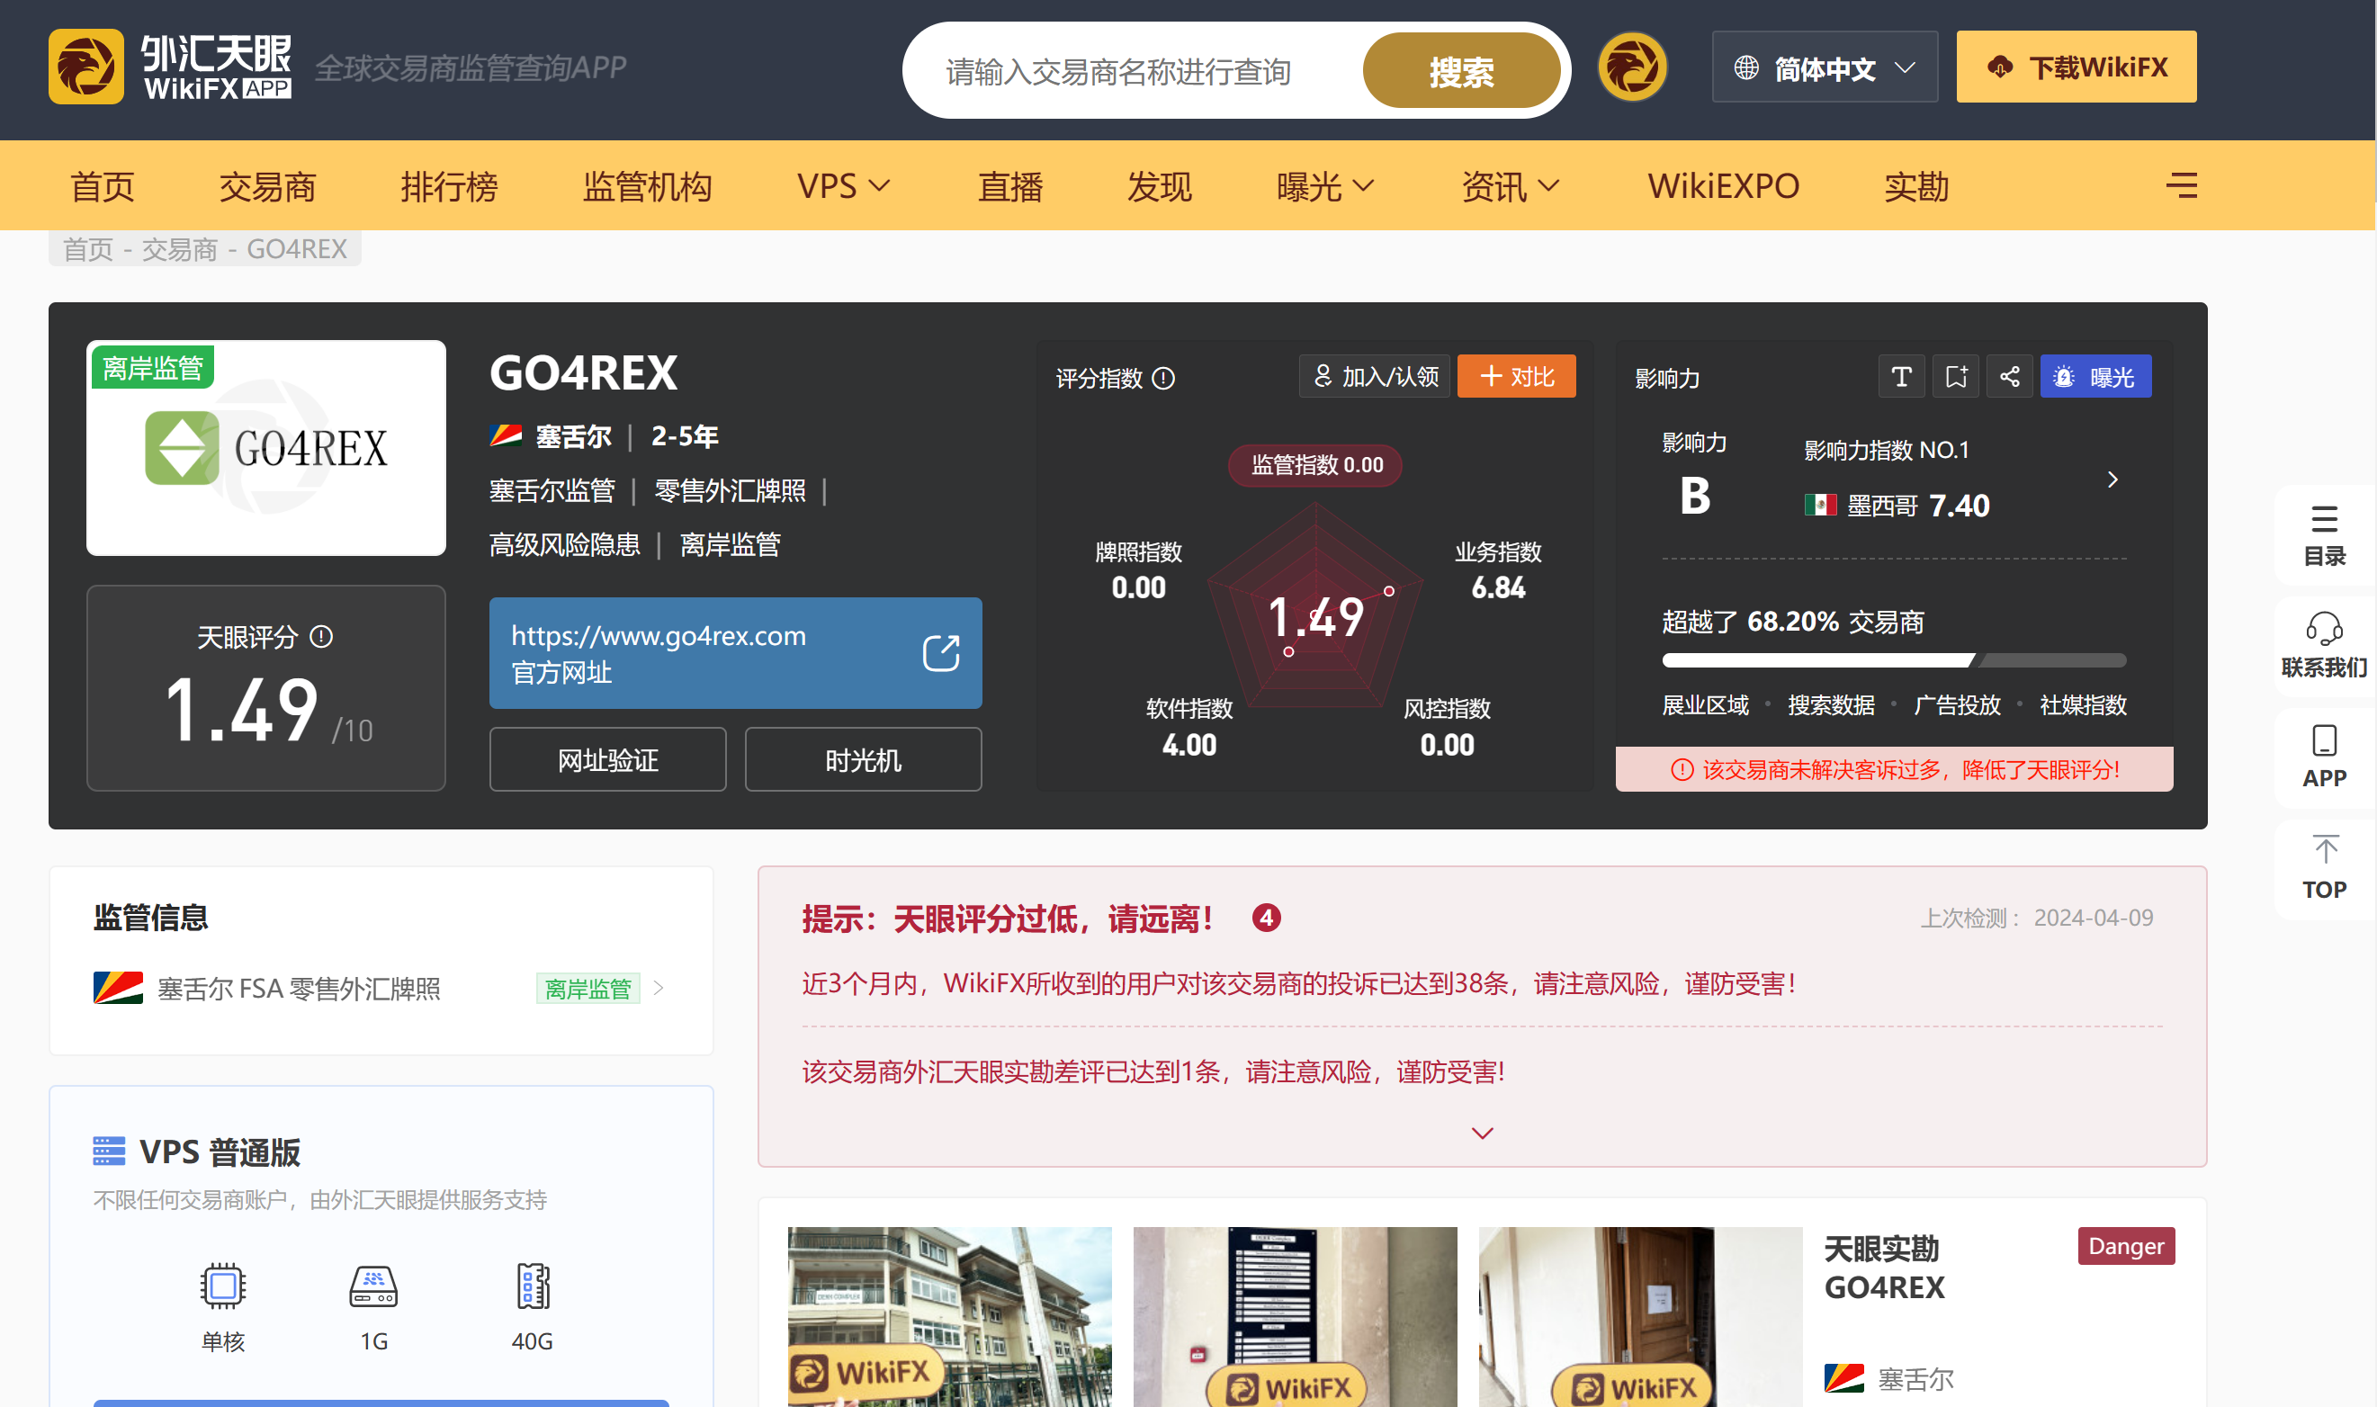Expand the VPS navigation dropdown
2377x1407 pixels.
(843, 186)
